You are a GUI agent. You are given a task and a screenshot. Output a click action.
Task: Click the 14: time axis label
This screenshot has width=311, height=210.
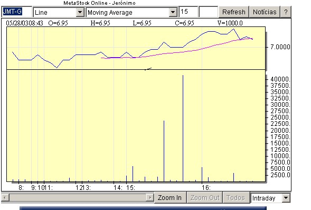point(118,188)
